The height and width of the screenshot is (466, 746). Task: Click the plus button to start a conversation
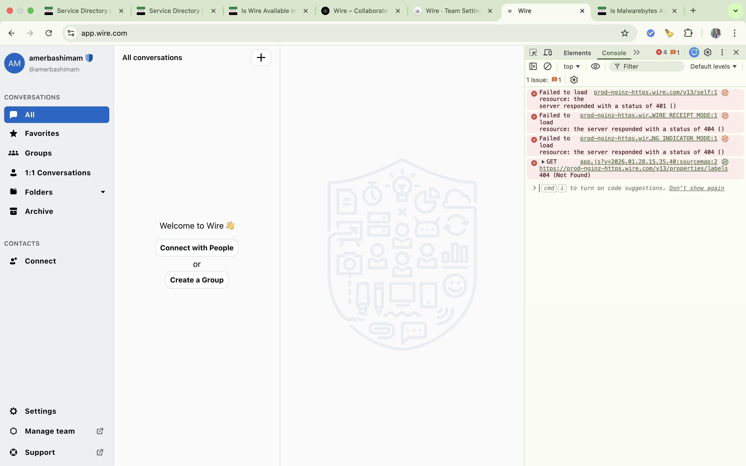pyautogui.click(x=261, y=58)
